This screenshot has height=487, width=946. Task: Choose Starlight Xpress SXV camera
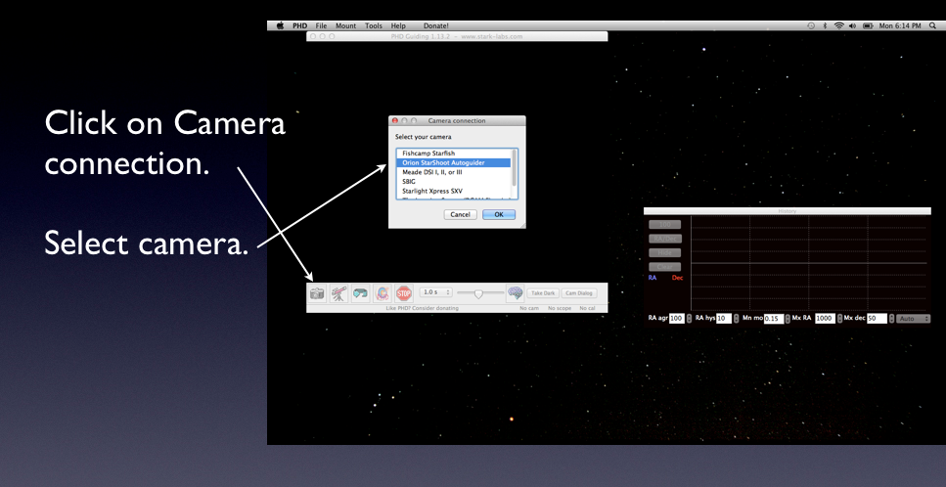(432, 191)
